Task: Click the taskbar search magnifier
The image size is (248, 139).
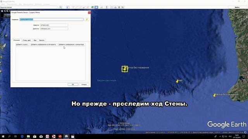Action: [x=9, y=136]
